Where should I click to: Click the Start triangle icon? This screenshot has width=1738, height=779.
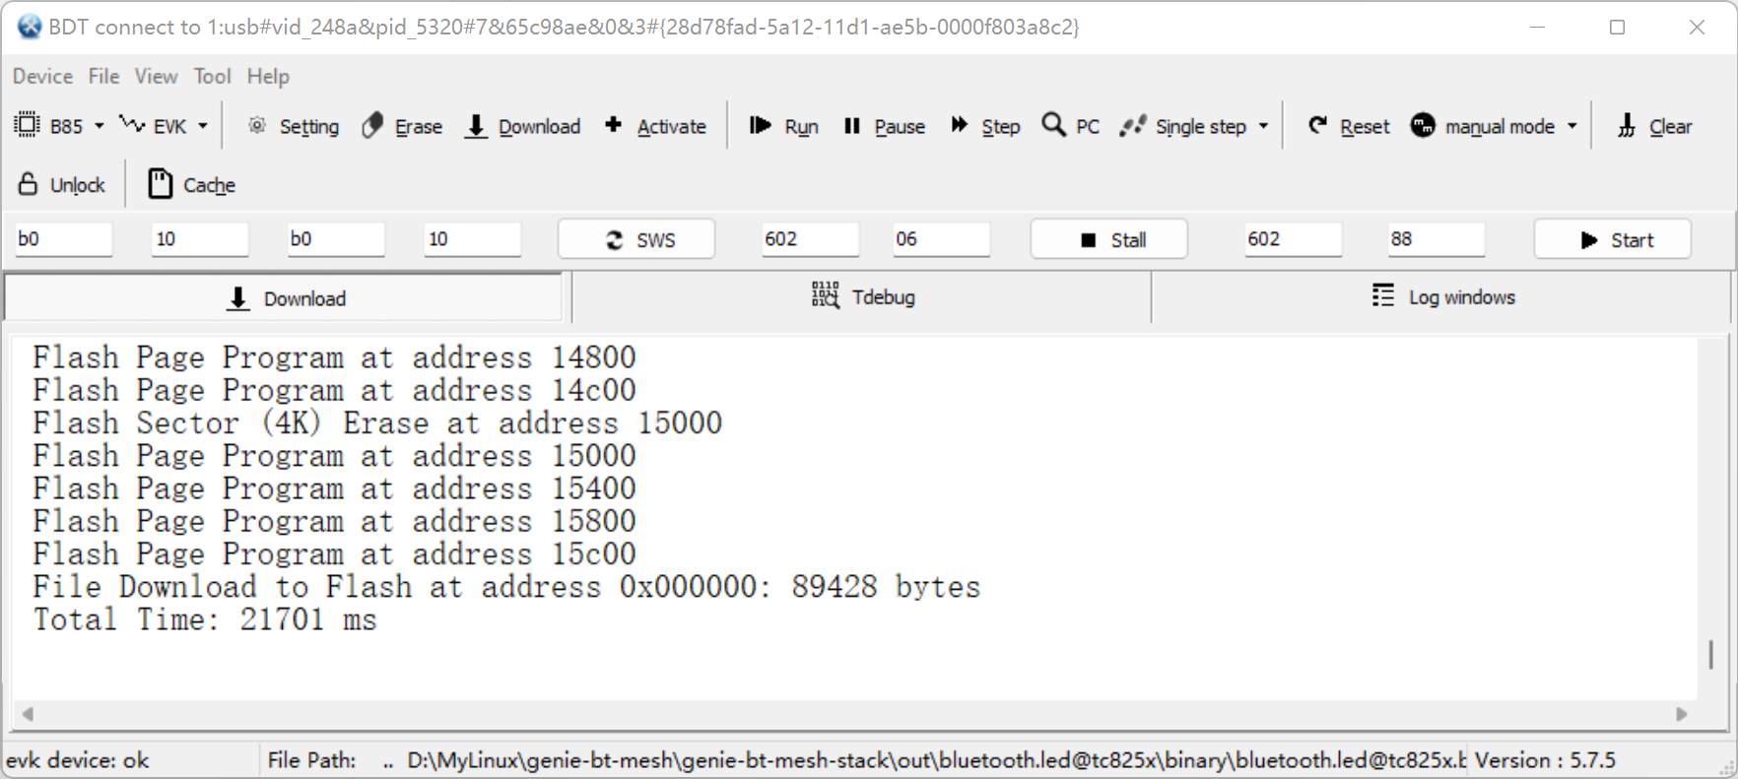coord(1589,240)
